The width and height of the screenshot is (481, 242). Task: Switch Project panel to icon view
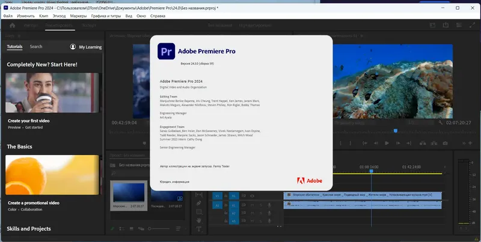[x=132, y=229]
